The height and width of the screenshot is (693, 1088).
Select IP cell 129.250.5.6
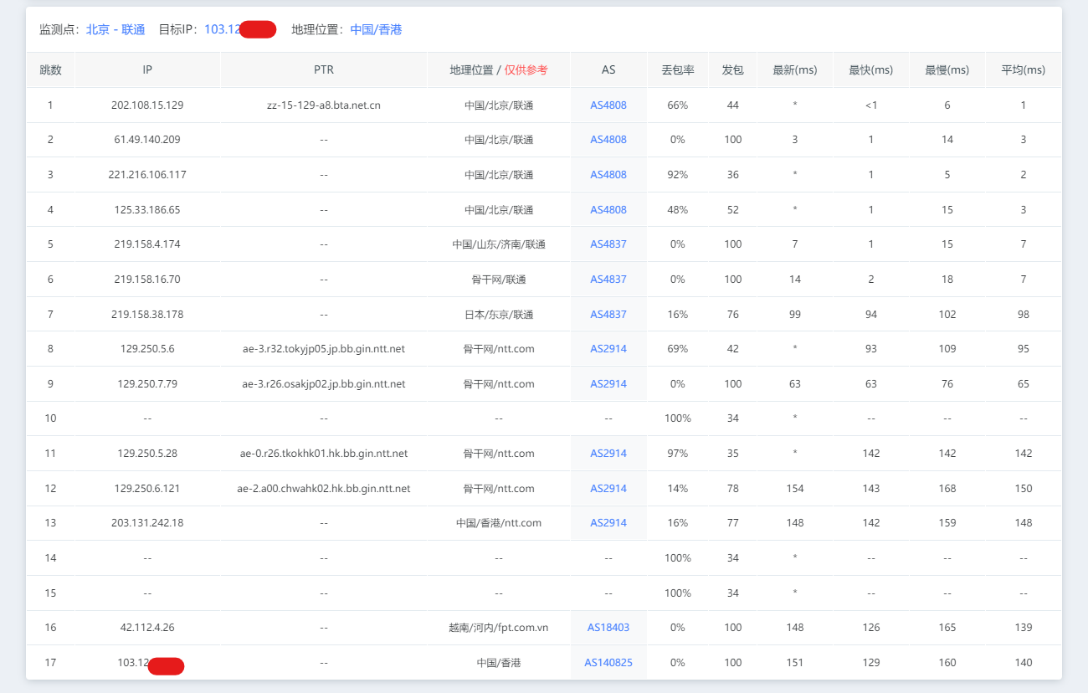point(147,349)
